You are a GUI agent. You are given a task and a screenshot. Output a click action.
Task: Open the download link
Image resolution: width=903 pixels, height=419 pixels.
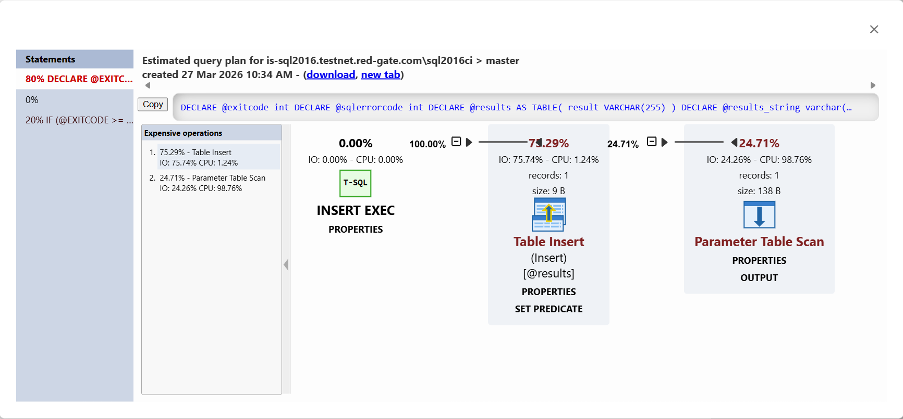pos(331,74)
